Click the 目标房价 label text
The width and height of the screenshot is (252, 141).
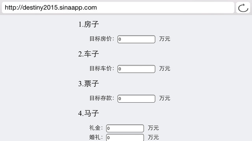click(102, 39)
